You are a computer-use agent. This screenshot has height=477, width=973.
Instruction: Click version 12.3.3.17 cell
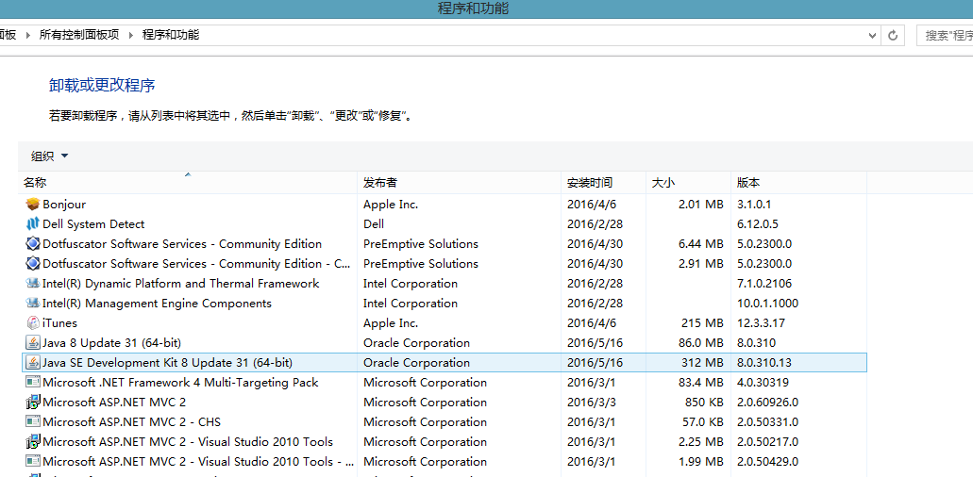click(x=761, y=322)
